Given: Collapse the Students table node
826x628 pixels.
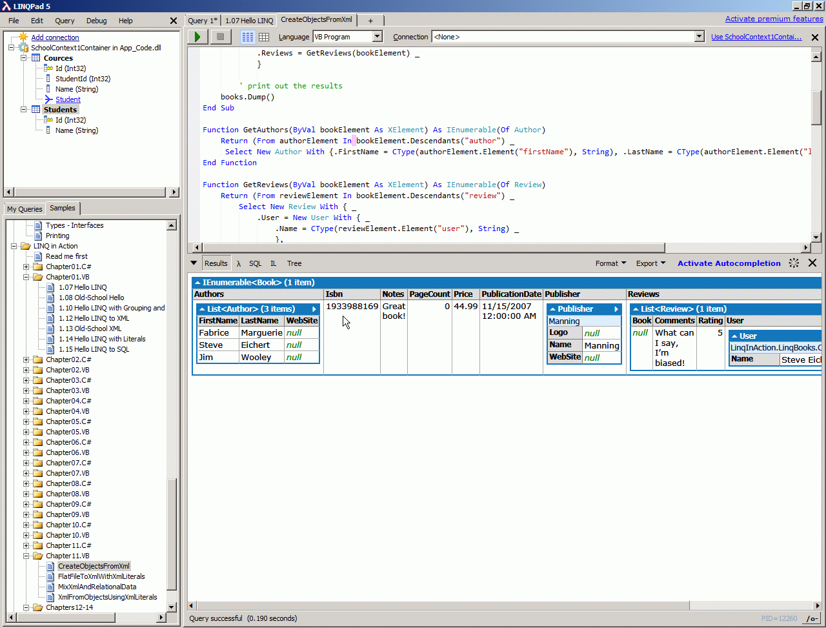Looking at the screenshot, I should pos(24,110).
